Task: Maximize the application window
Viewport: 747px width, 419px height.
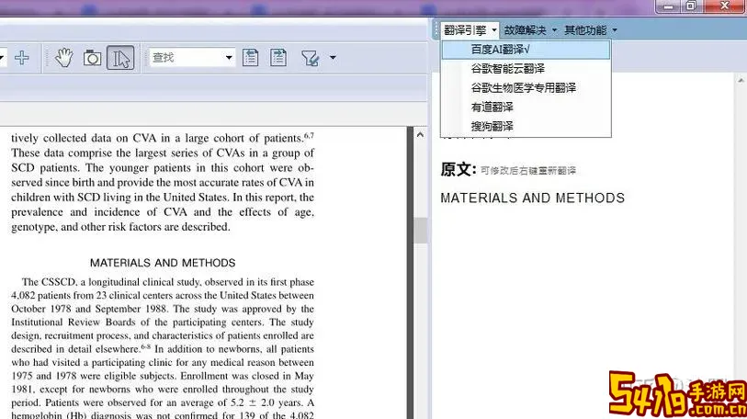Action: 691,6
